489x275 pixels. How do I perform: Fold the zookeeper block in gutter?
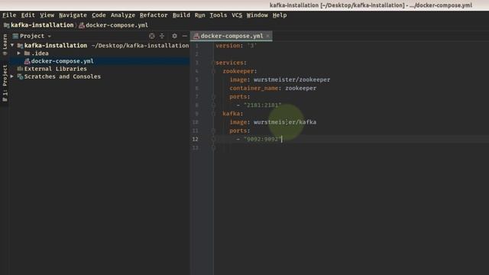(213, 71)
